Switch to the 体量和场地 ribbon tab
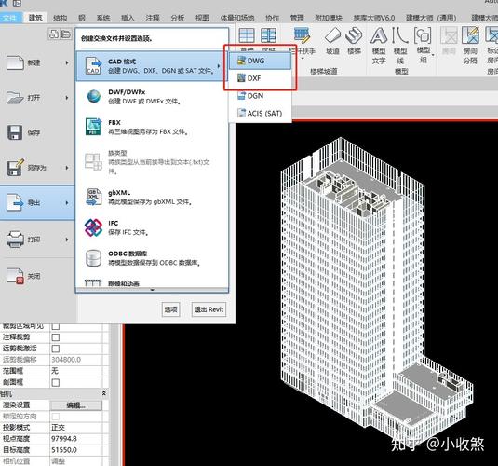Screen dimensions: 498x466 pos(237,18)
